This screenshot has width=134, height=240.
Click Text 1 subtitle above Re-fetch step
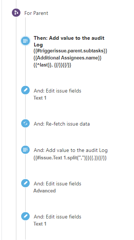coord(40,98)
